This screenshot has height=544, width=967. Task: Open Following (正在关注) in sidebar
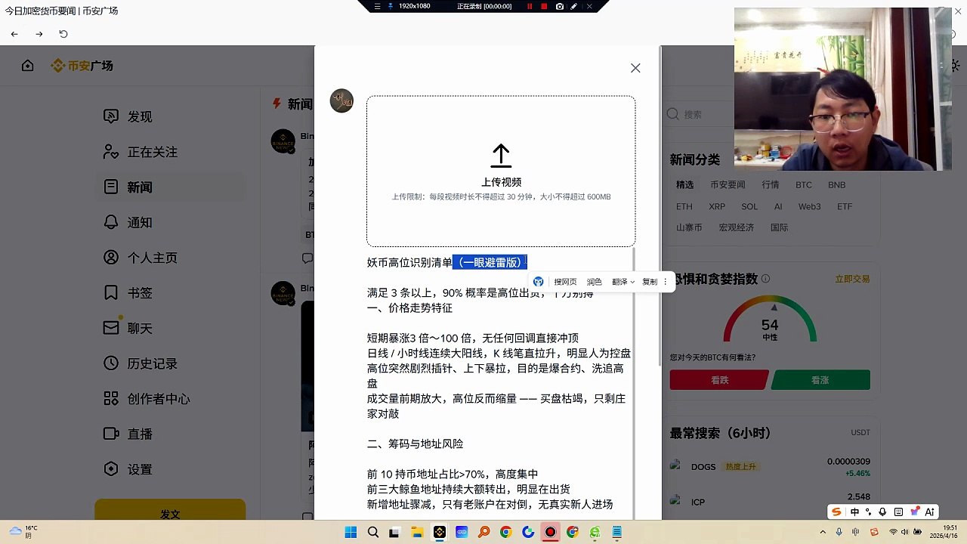point(141,152)
